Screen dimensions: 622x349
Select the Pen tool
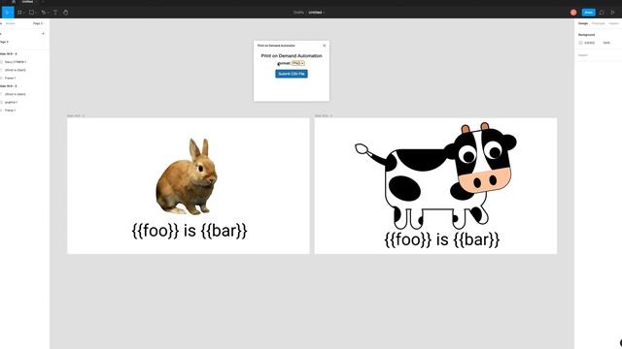[43, 13]
